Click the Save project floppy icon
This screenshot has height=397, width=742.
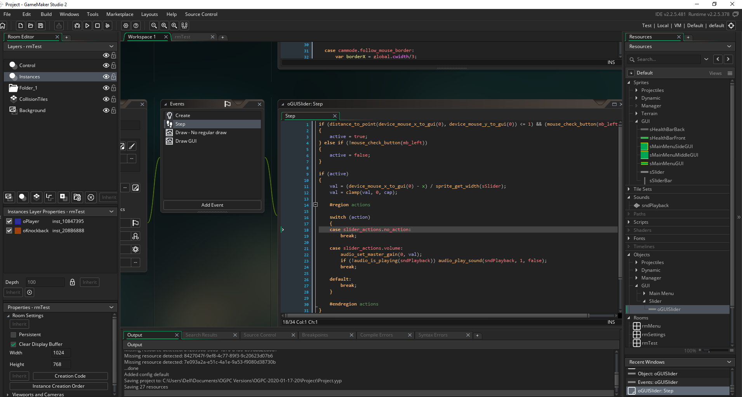pos(41,26)
